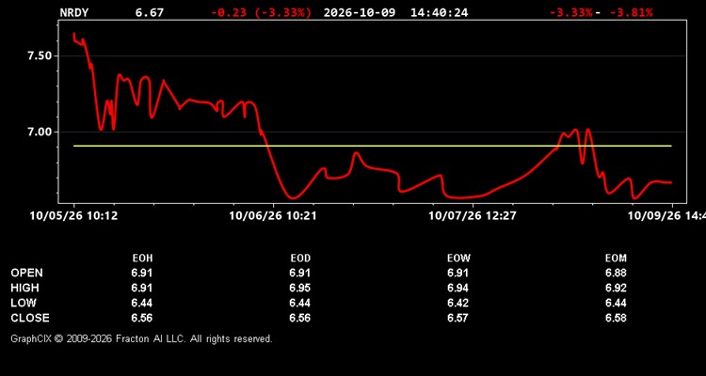Click the EOH LOW value 6.44

[x=142, y=303]
